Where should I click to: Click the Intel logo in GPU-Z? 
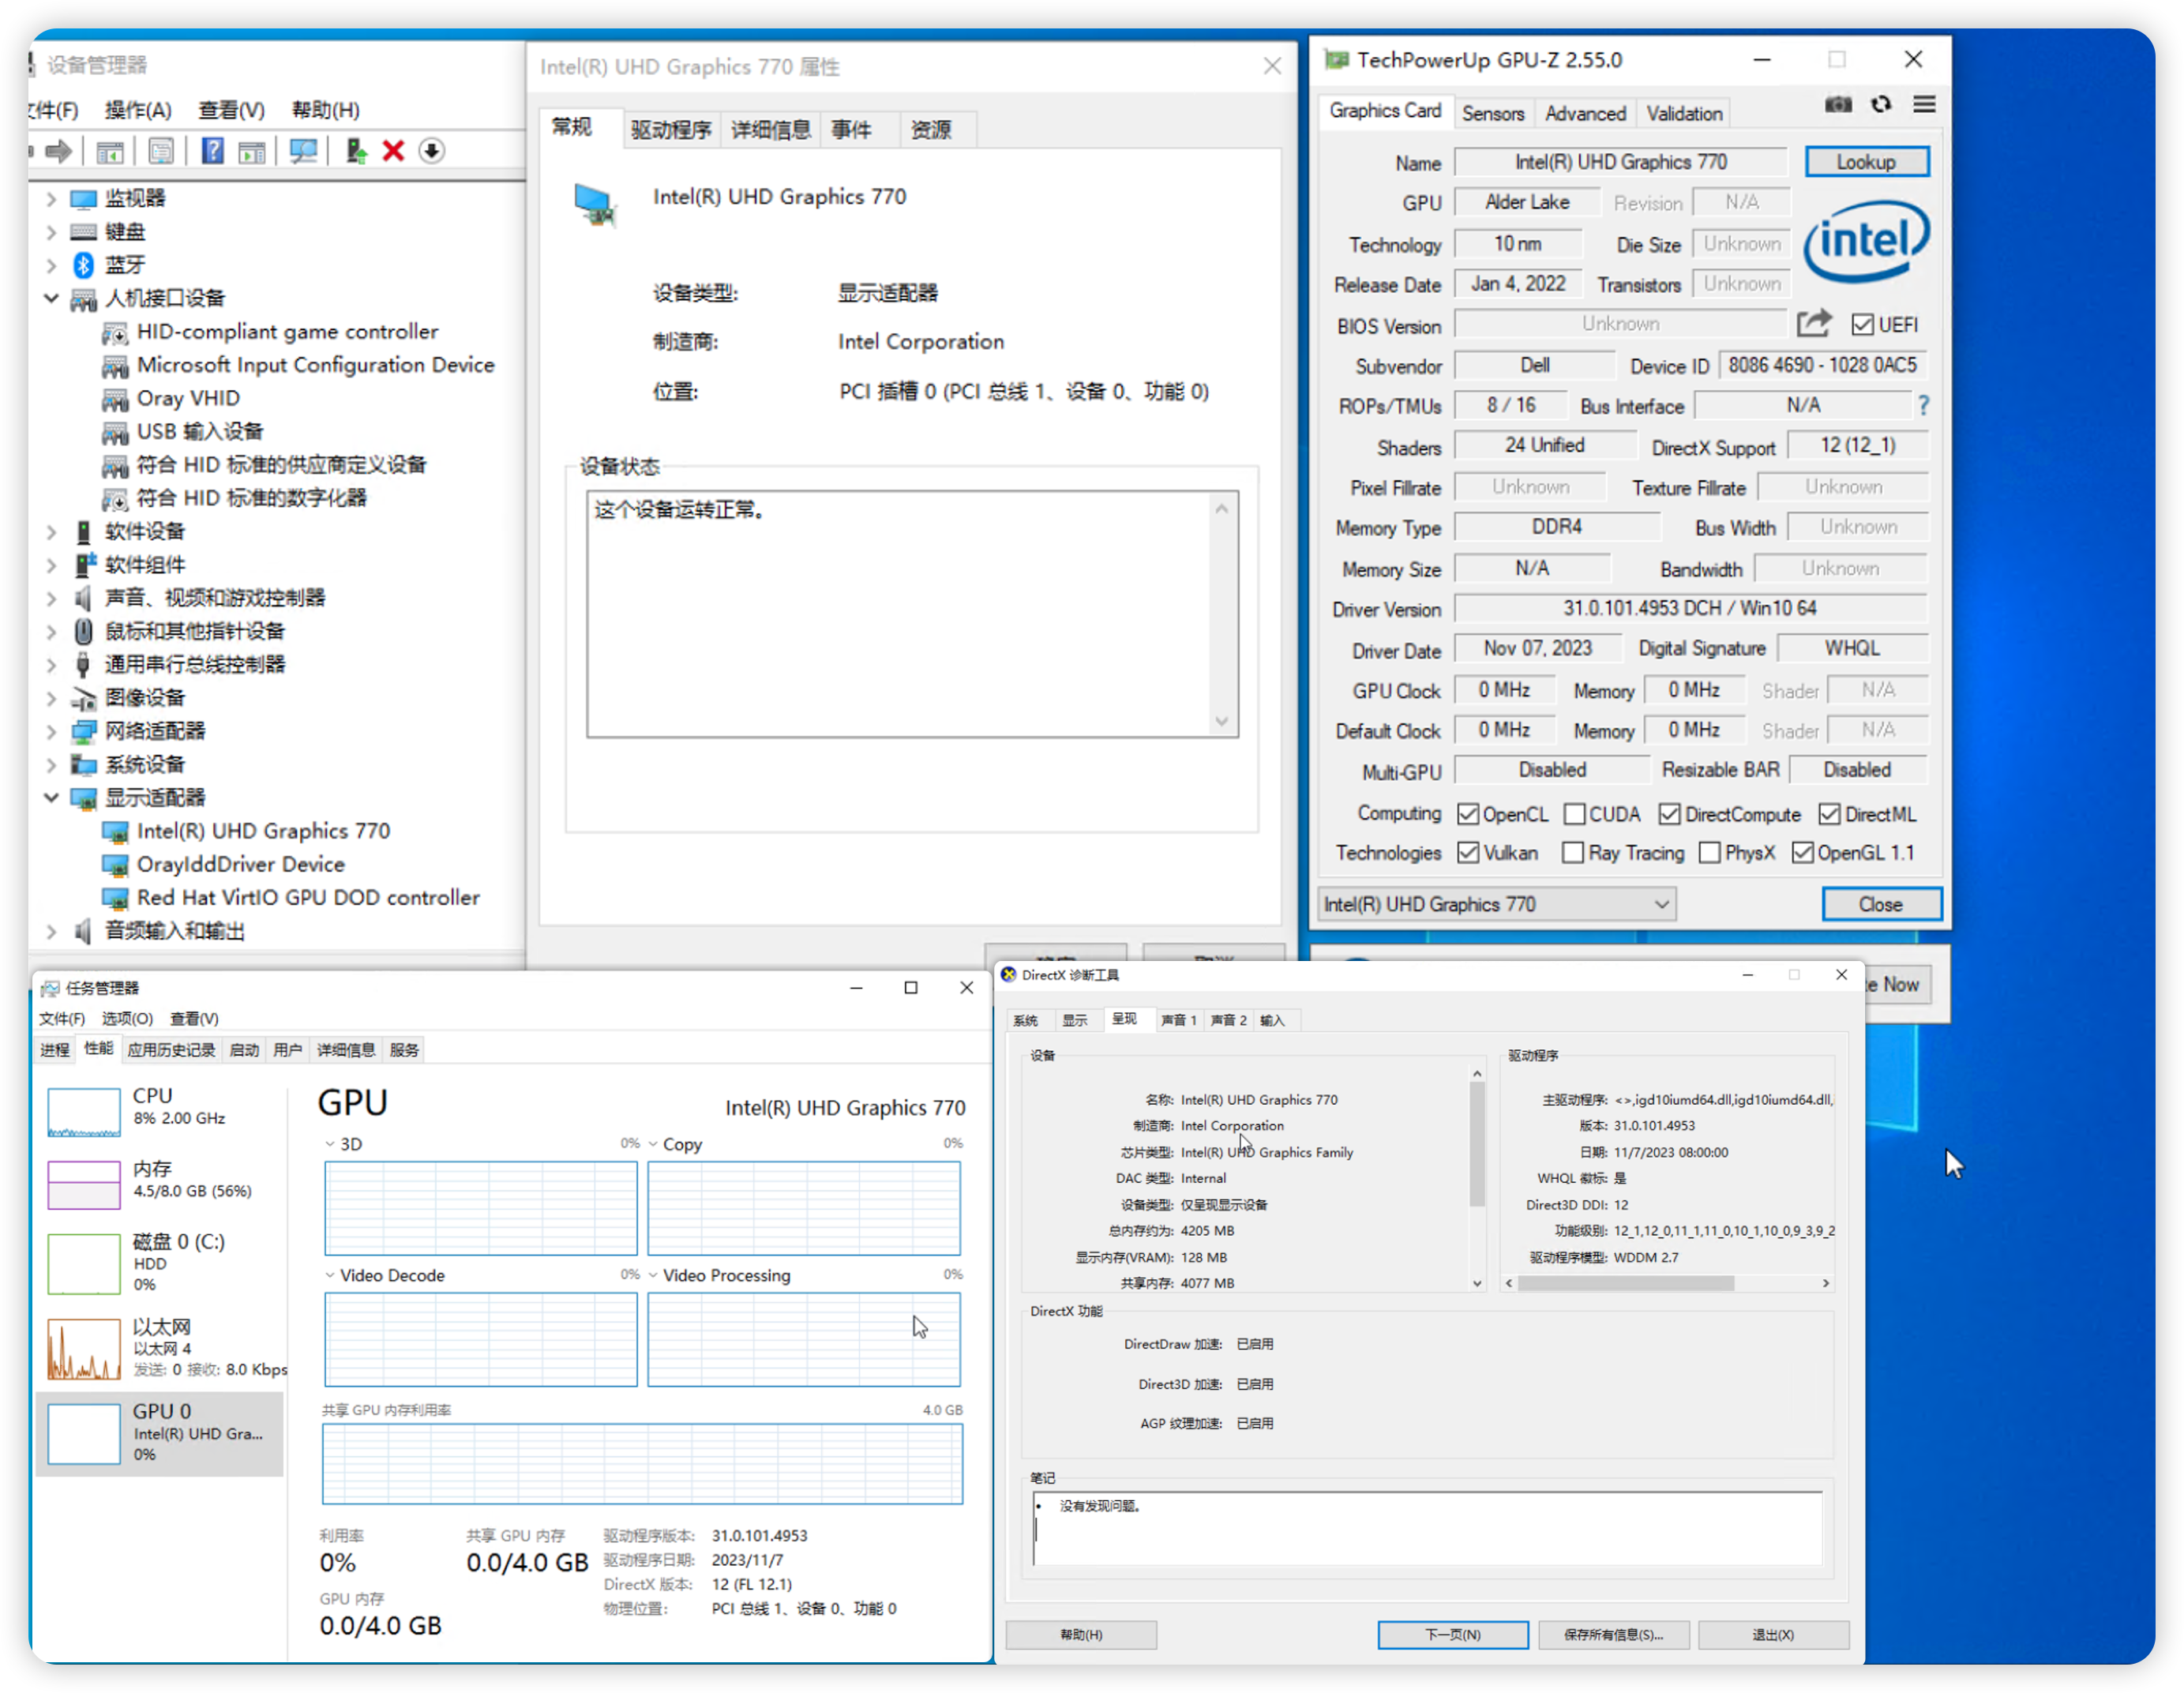pyautogui.click(x=1866, y=242)
